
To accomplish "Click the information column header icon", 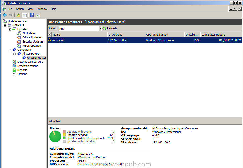I will click(x=50, y=35).
